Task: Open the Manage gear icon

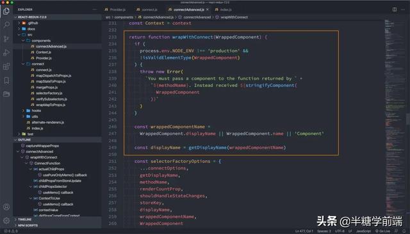Action: click(x=6, y=221)
